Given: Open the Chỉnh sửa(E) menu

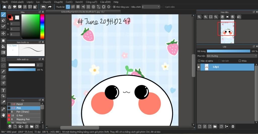Looking at the screenshot, I should pyautogui.click(x=17, y=2).
